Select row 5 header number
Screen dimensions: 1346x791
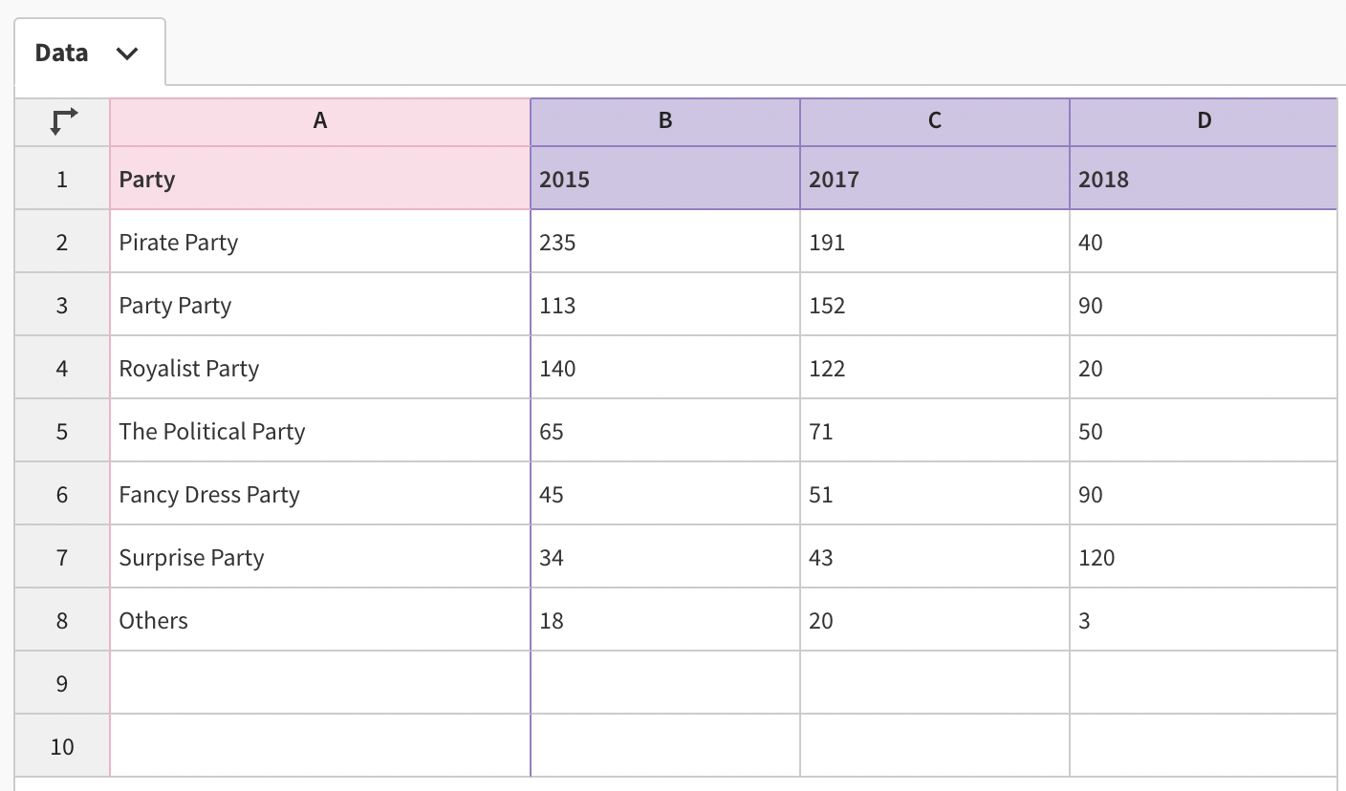62,431
